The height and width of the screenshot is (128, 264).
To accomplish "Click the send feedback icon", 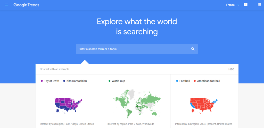I will click(x=246, y=5).
